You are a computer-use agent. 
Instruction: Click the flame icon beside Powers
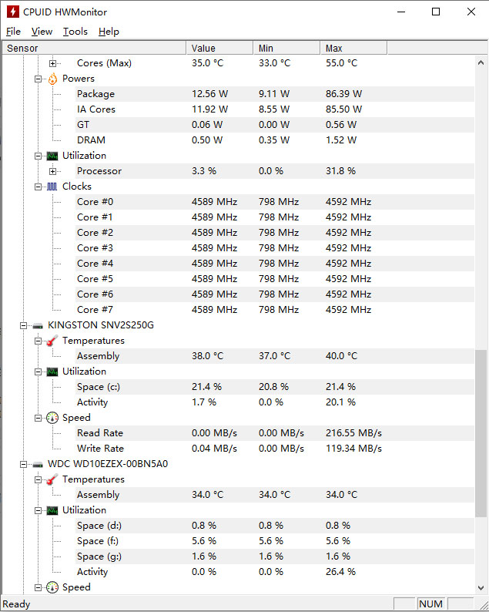click(52, 79)
